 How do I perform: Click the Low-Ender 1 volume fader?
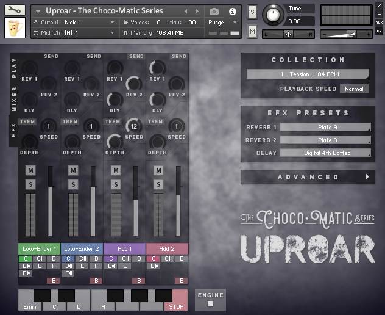point(51,201)
